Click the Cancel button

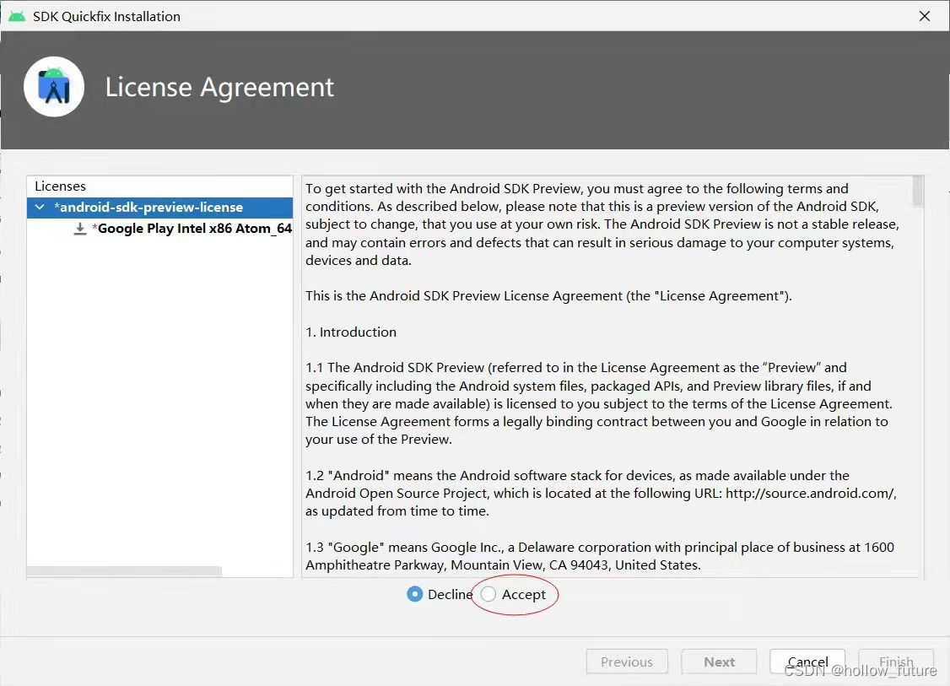coord(807,662)
